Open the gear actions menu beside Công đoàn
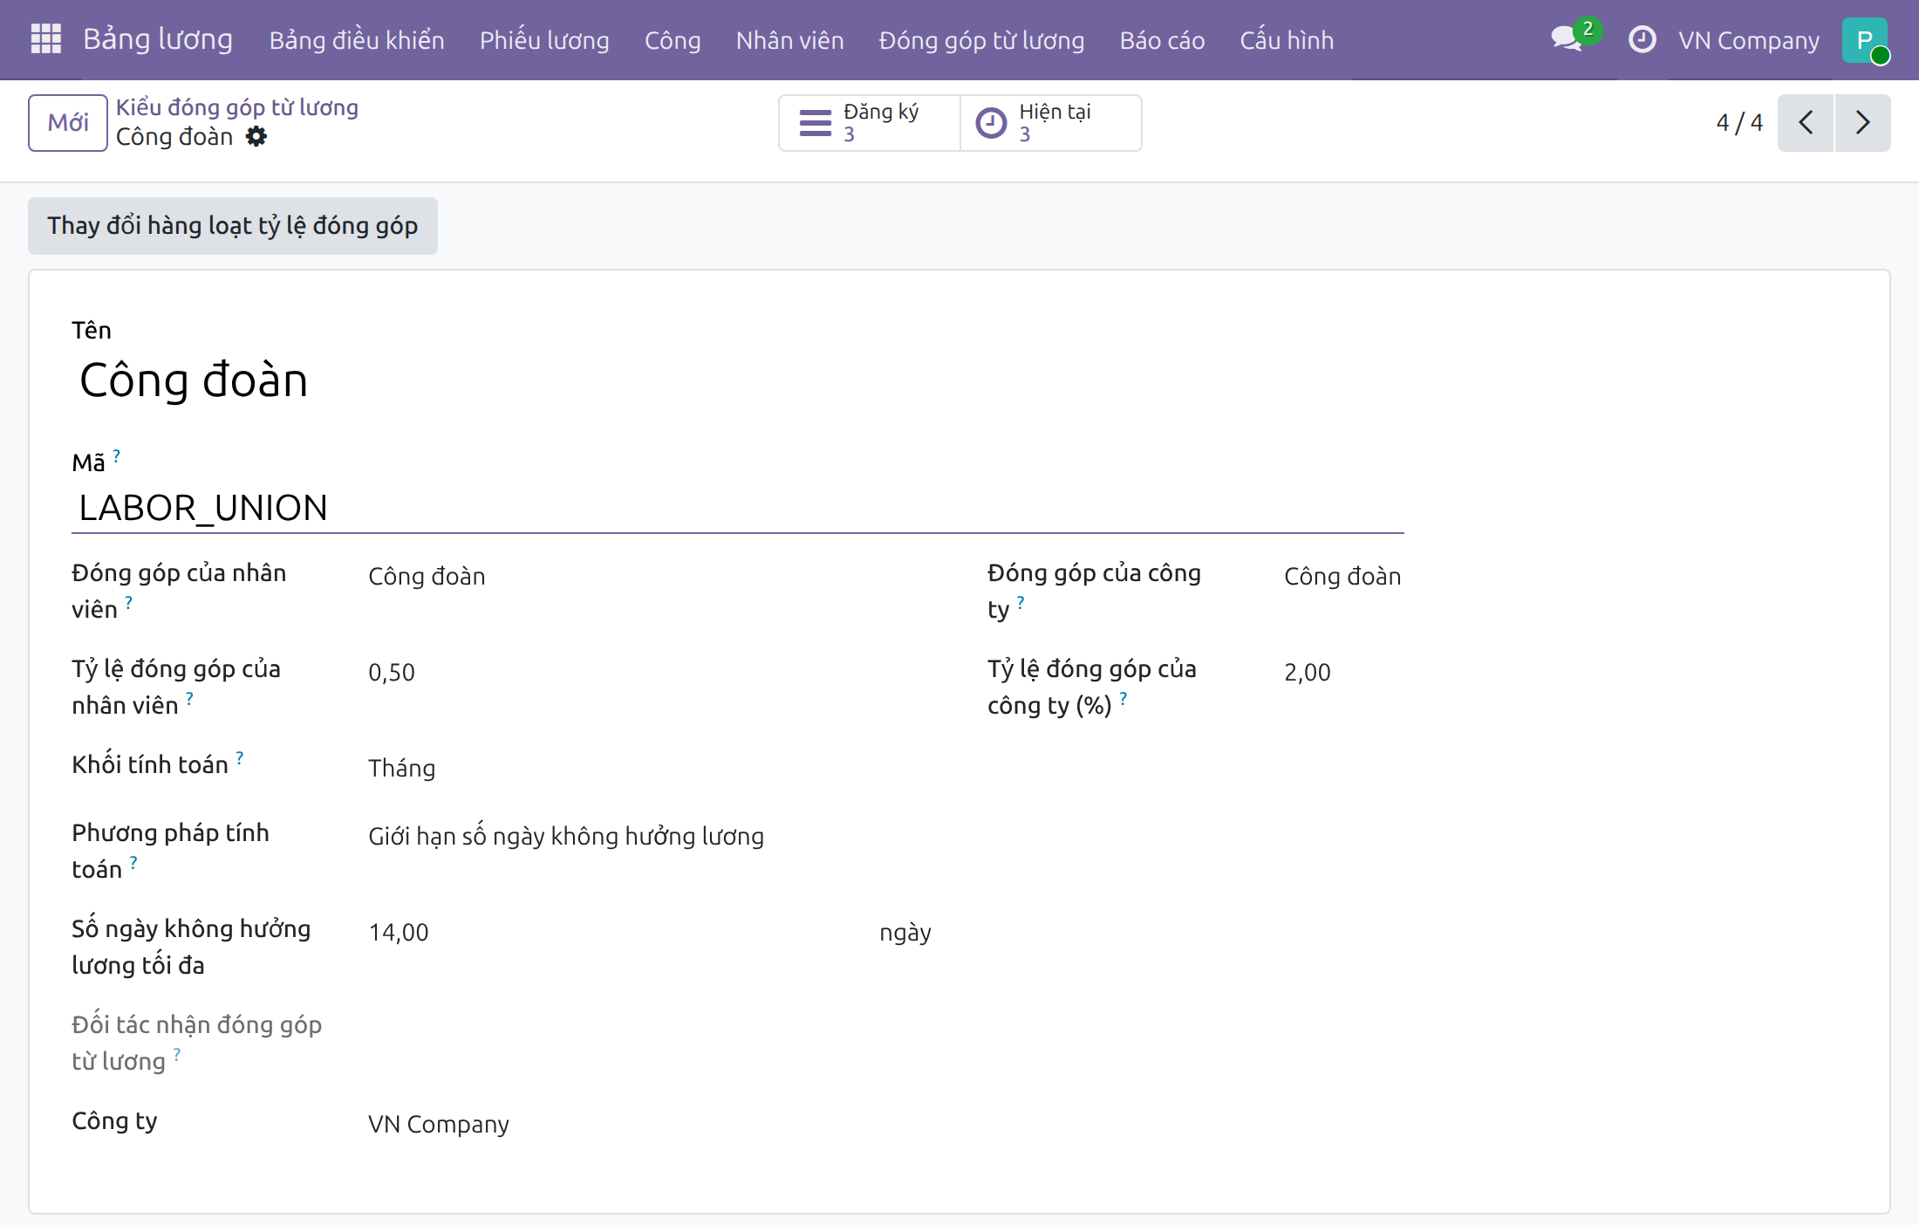Viewport: 1919px width, 1225px height. 256,136
